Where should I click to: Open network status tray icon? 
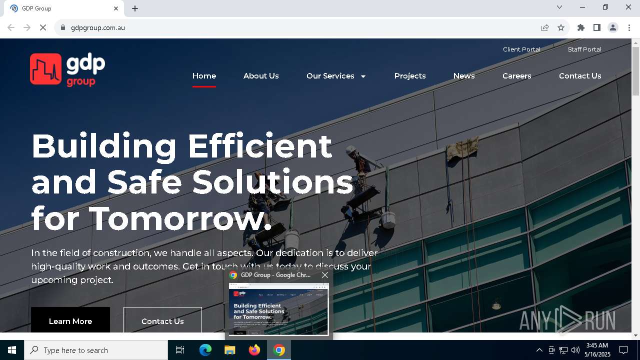[x=563, y=350]
